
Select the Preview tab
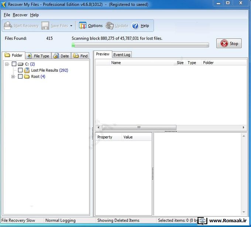tap(103, 54)
